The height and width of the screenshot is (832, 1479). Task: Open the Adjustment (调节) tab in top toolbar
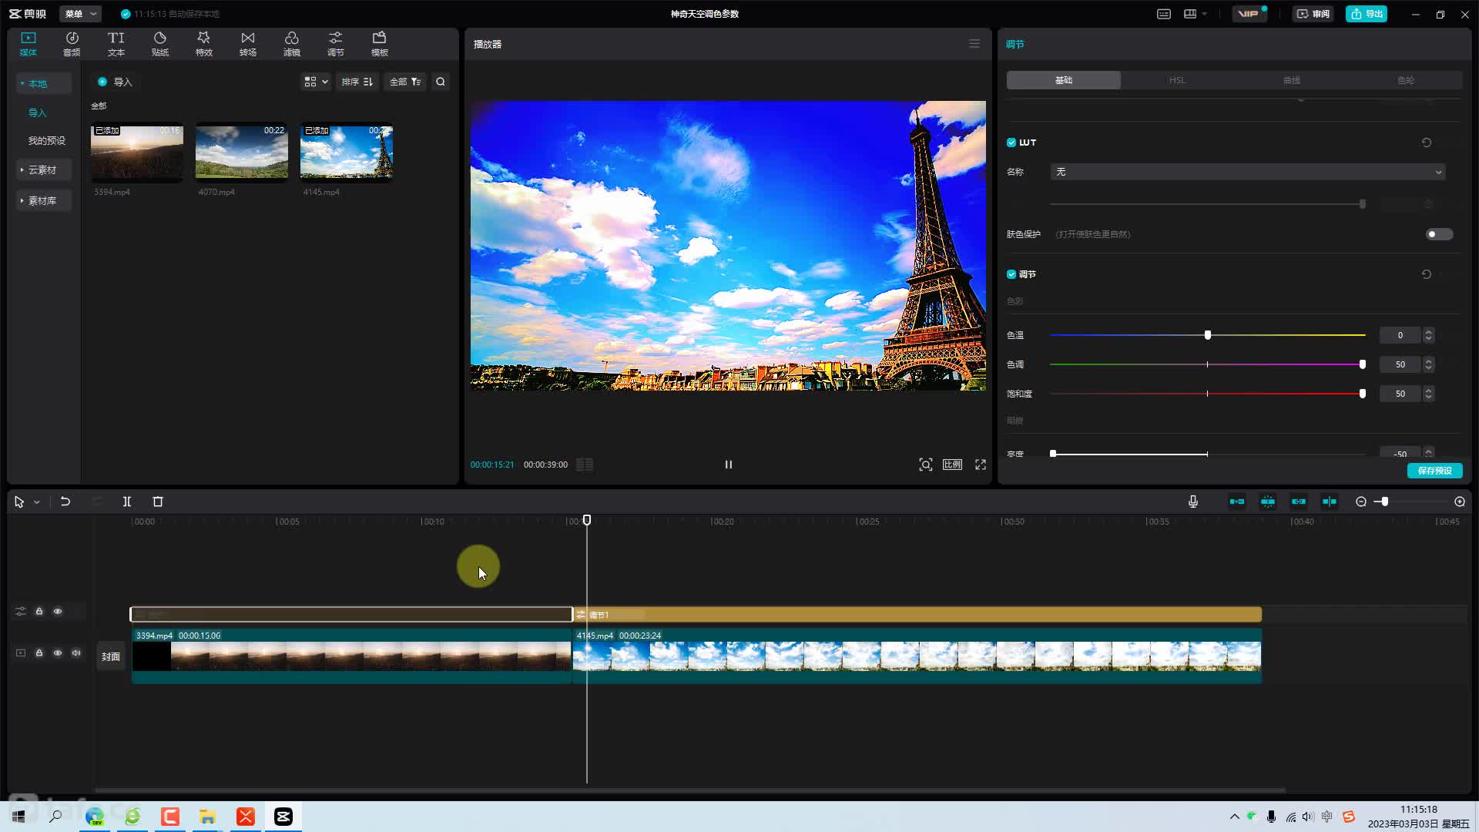click(335, 44)
